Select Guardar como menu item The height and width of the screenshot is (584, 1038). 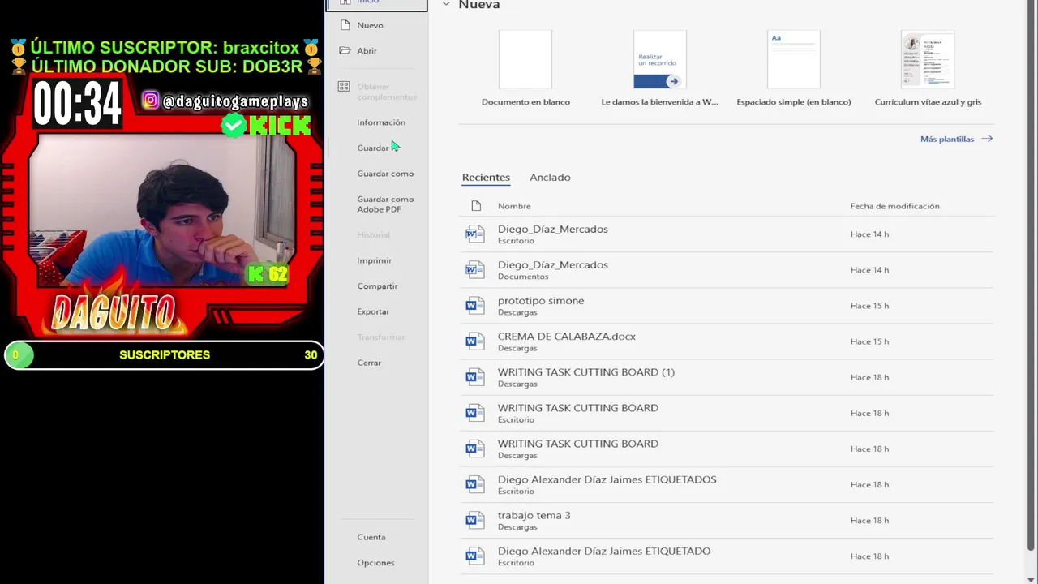[x=385, y=174]
